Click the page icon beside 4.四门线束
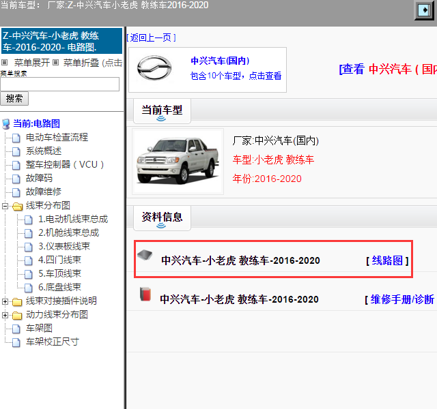Viewport: 437px width, 409px height. coord(29,260)
